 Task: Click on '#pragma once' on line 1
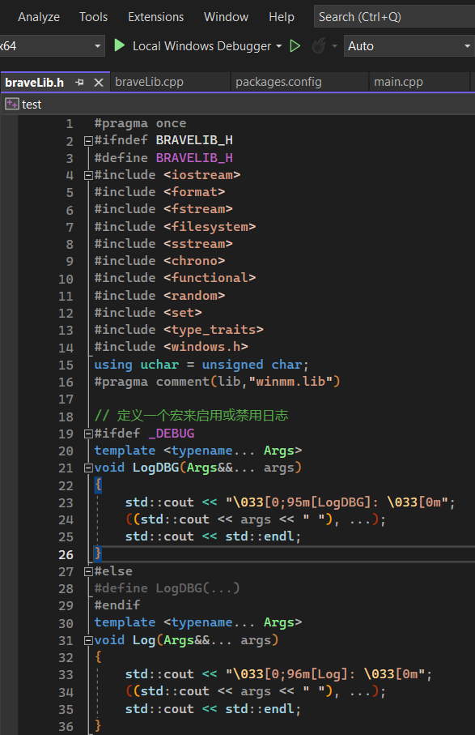tap(140, 123)
